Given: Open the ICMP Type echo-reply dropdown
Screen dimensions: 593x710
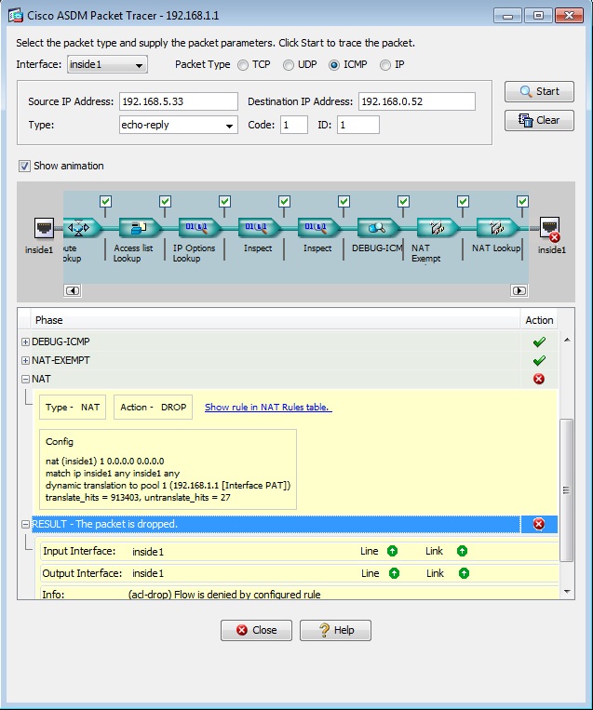Looking at the screenshot, I should (179, 125).
